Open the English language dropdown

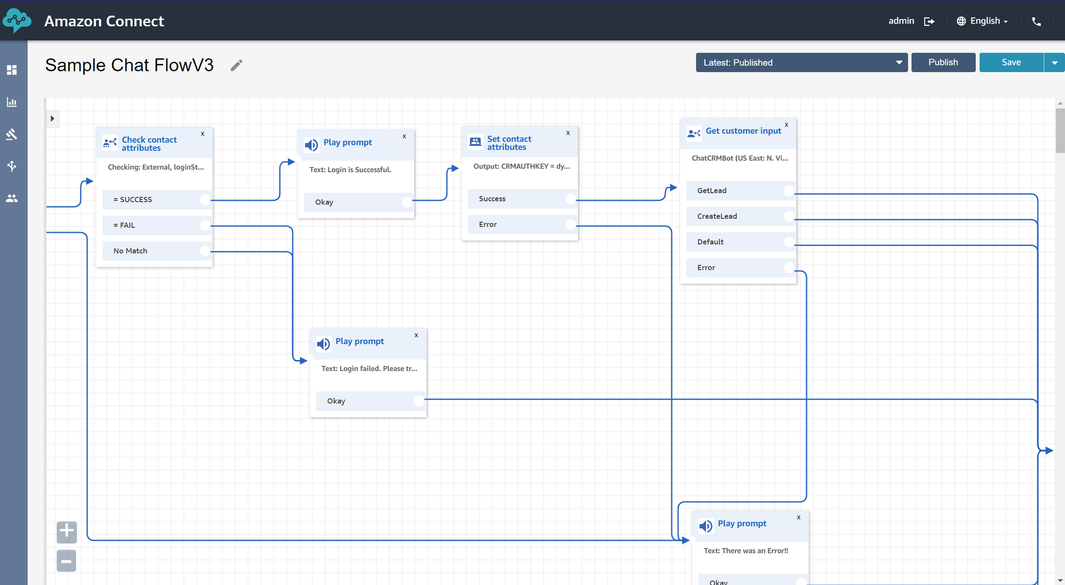[982, 21]
